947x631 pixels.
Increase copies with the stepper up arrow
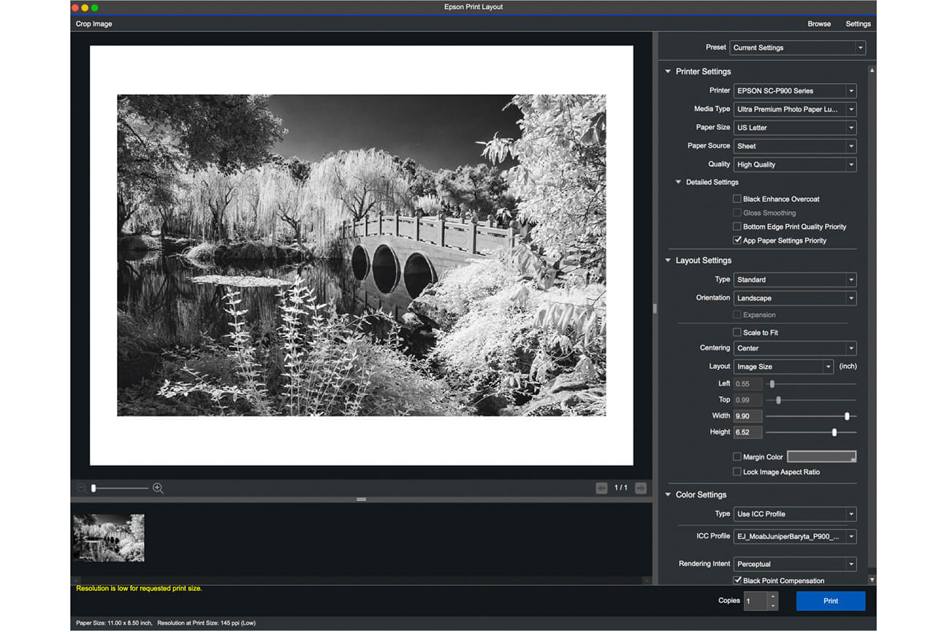tap(773, 597)
